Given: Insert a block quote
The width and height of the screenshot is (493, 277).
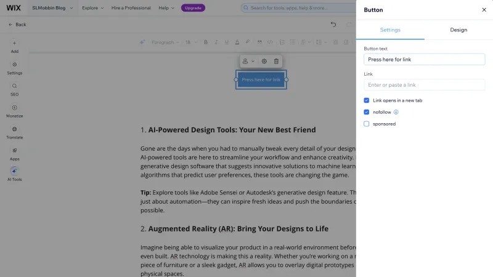Looking at the screenshot, I should tap(259, 42).
